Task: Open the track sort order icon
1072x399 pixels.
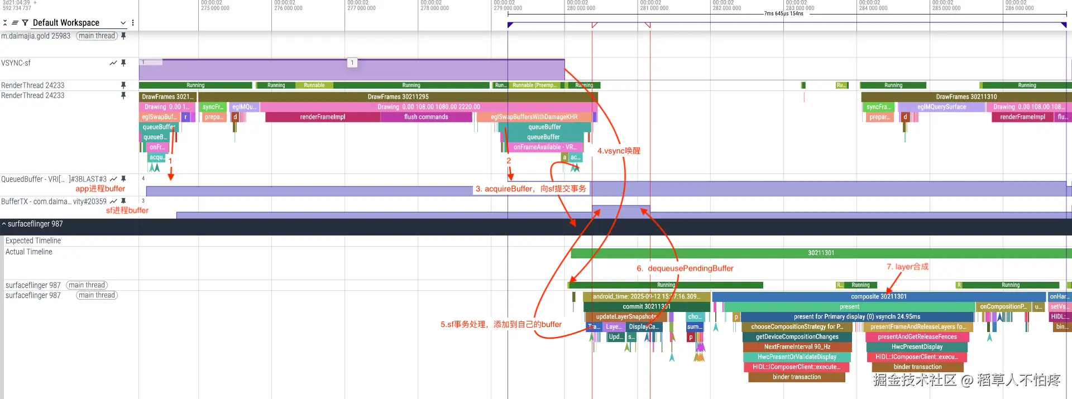Action: point(15,23)
